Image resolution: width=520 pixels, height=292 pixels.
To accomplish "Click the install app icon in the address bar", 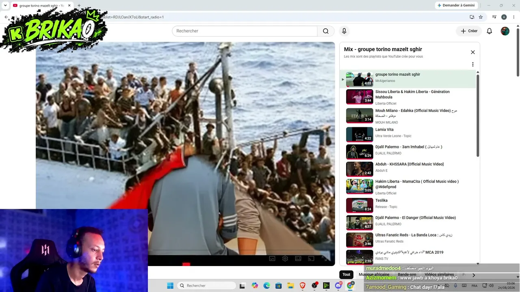I will click(x=472, y=17).
